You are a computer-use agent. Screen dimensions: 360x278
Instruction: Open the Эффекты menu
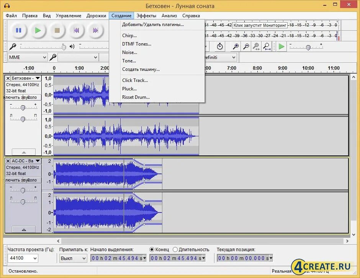[x=146, y=16]
